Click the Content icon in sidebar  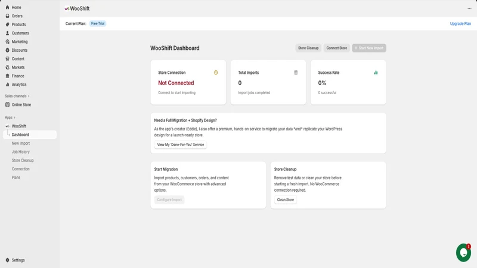click(7, 58)
